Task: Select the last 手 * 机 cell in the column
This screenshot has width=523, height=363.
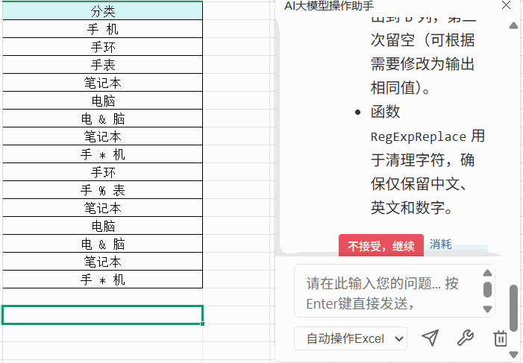Action: pyautogui.click(x=102, y=280)
